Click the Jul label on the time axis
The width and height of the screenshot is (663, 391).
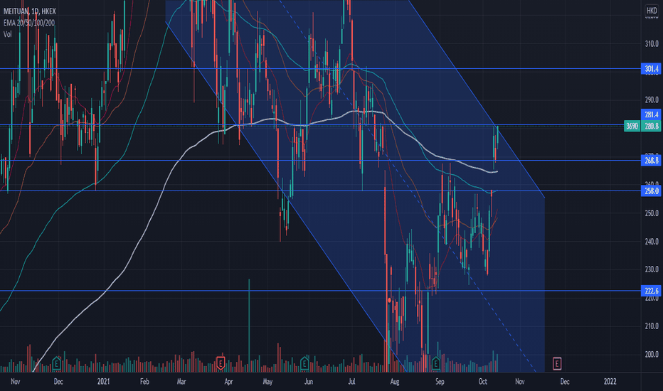351,381
